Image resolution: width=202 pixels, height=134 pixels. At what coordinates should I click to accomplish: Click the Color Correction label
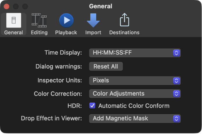click(58, 94)
